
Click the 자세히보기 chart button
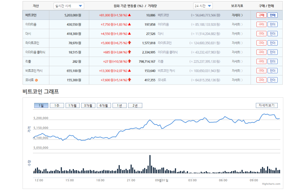(x=266, y=105)
